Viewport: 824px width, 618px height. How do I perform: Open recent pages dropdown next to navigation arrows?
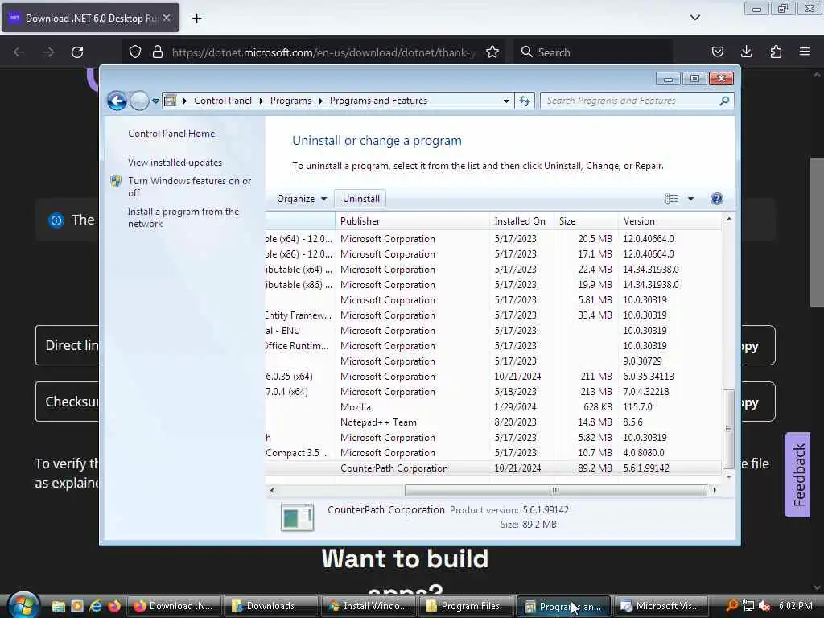pyautogui.click(x=155, y=101)
